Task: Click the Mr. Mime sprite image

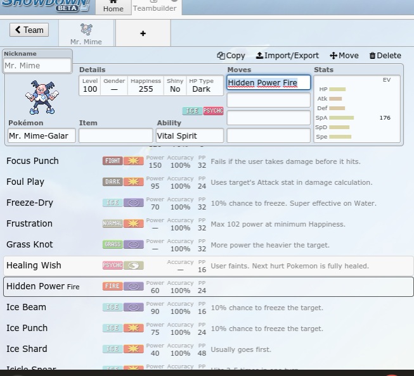Action: [x=41, y=97]
